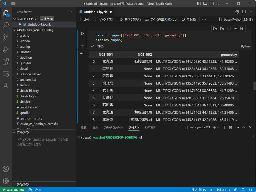Select the Untitled-1.ipynb editor tab
Image resolution: width=256 pixels, height=192 pixels.
[x=95, y=12]
